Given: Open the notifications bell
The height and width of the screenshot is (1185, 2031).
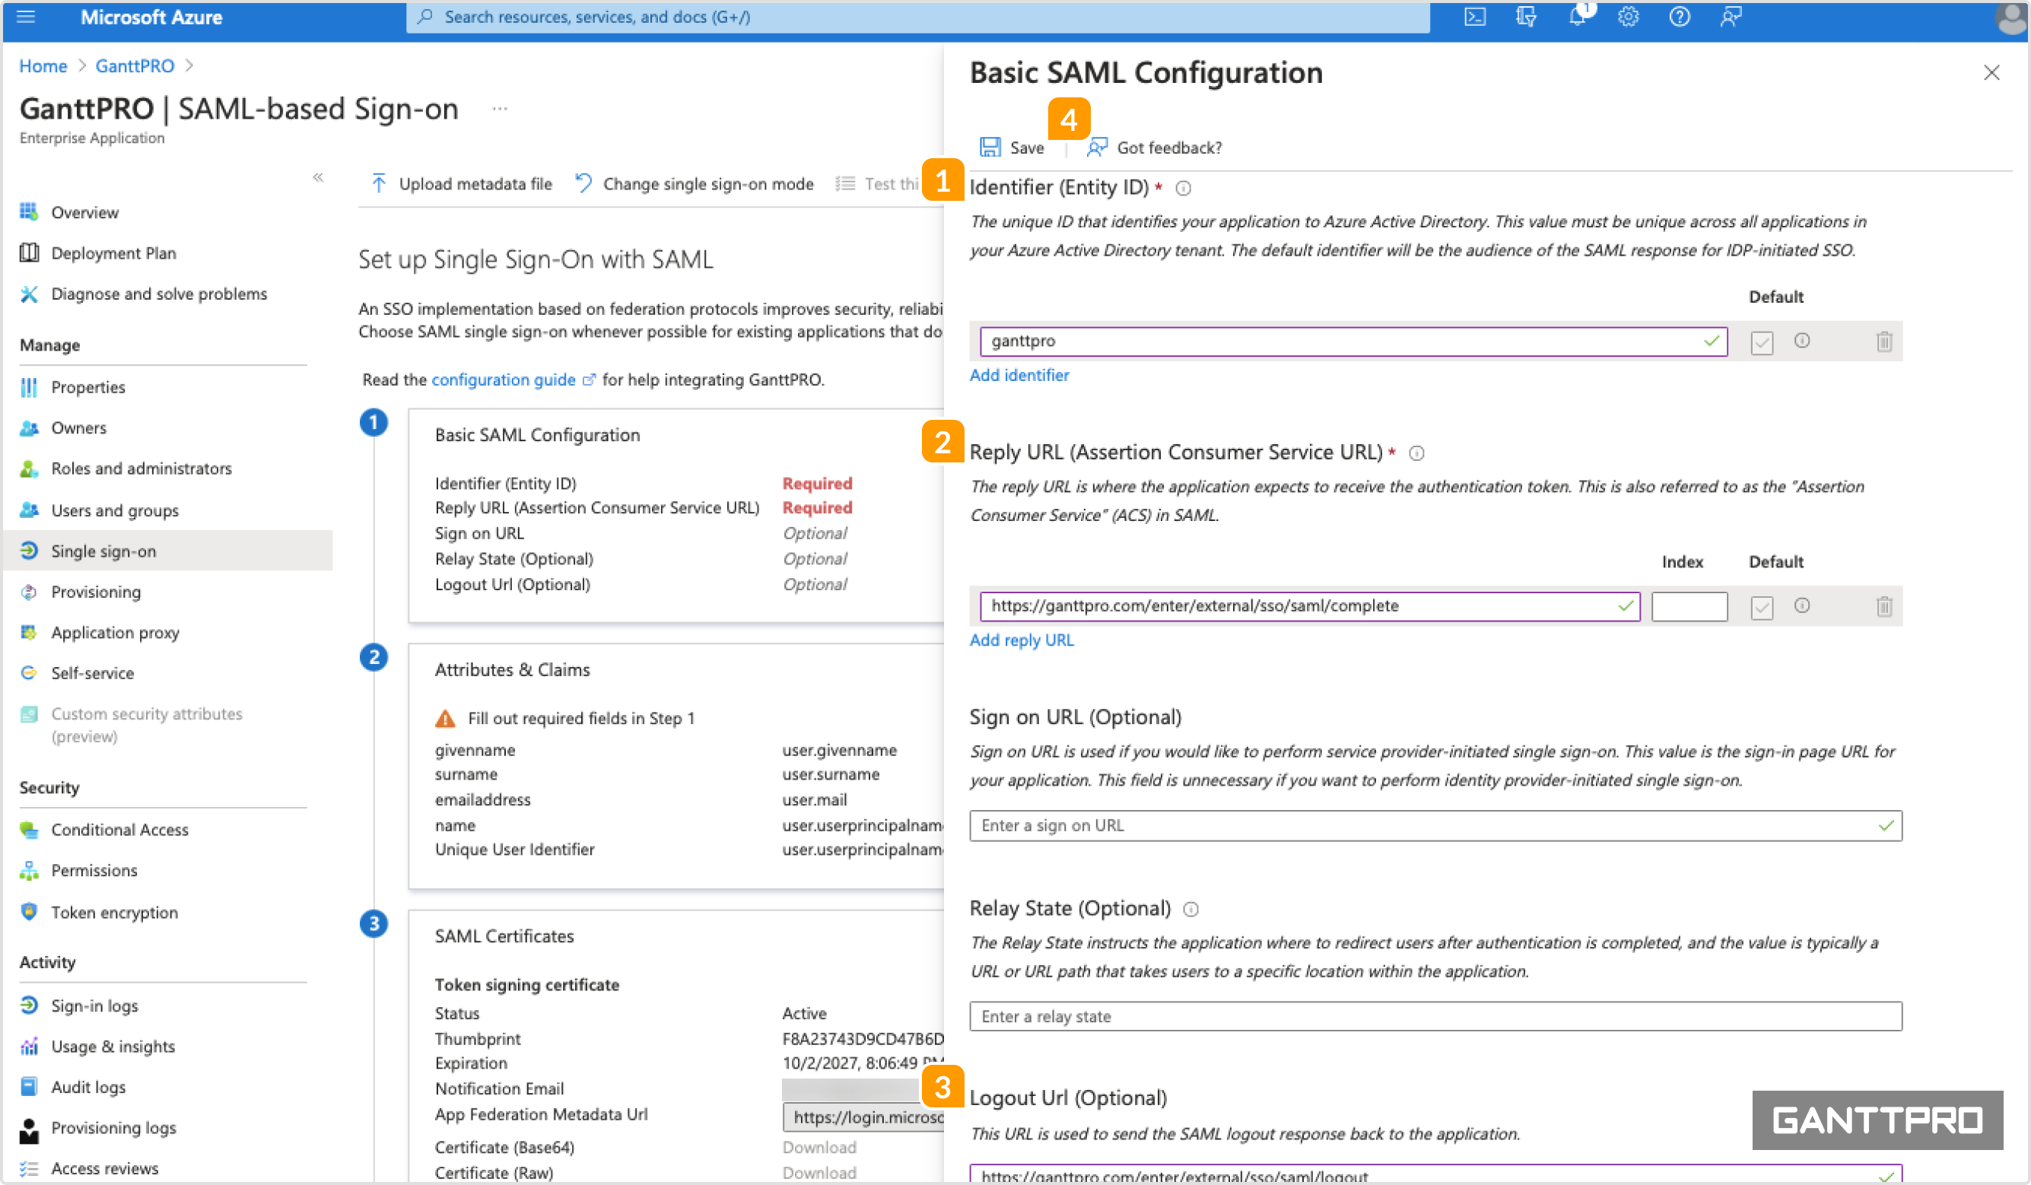Looking at the screenshot, I should coord(1578,17).
